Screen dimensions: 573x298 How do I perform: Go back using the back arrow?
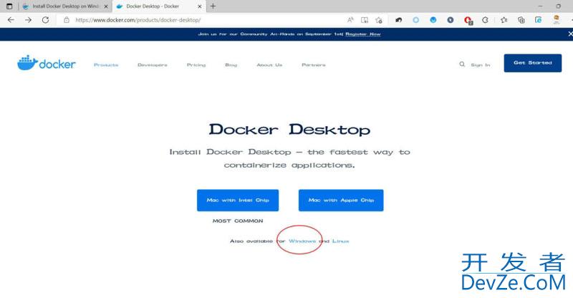pyautogui.click(x=11, y=20)
